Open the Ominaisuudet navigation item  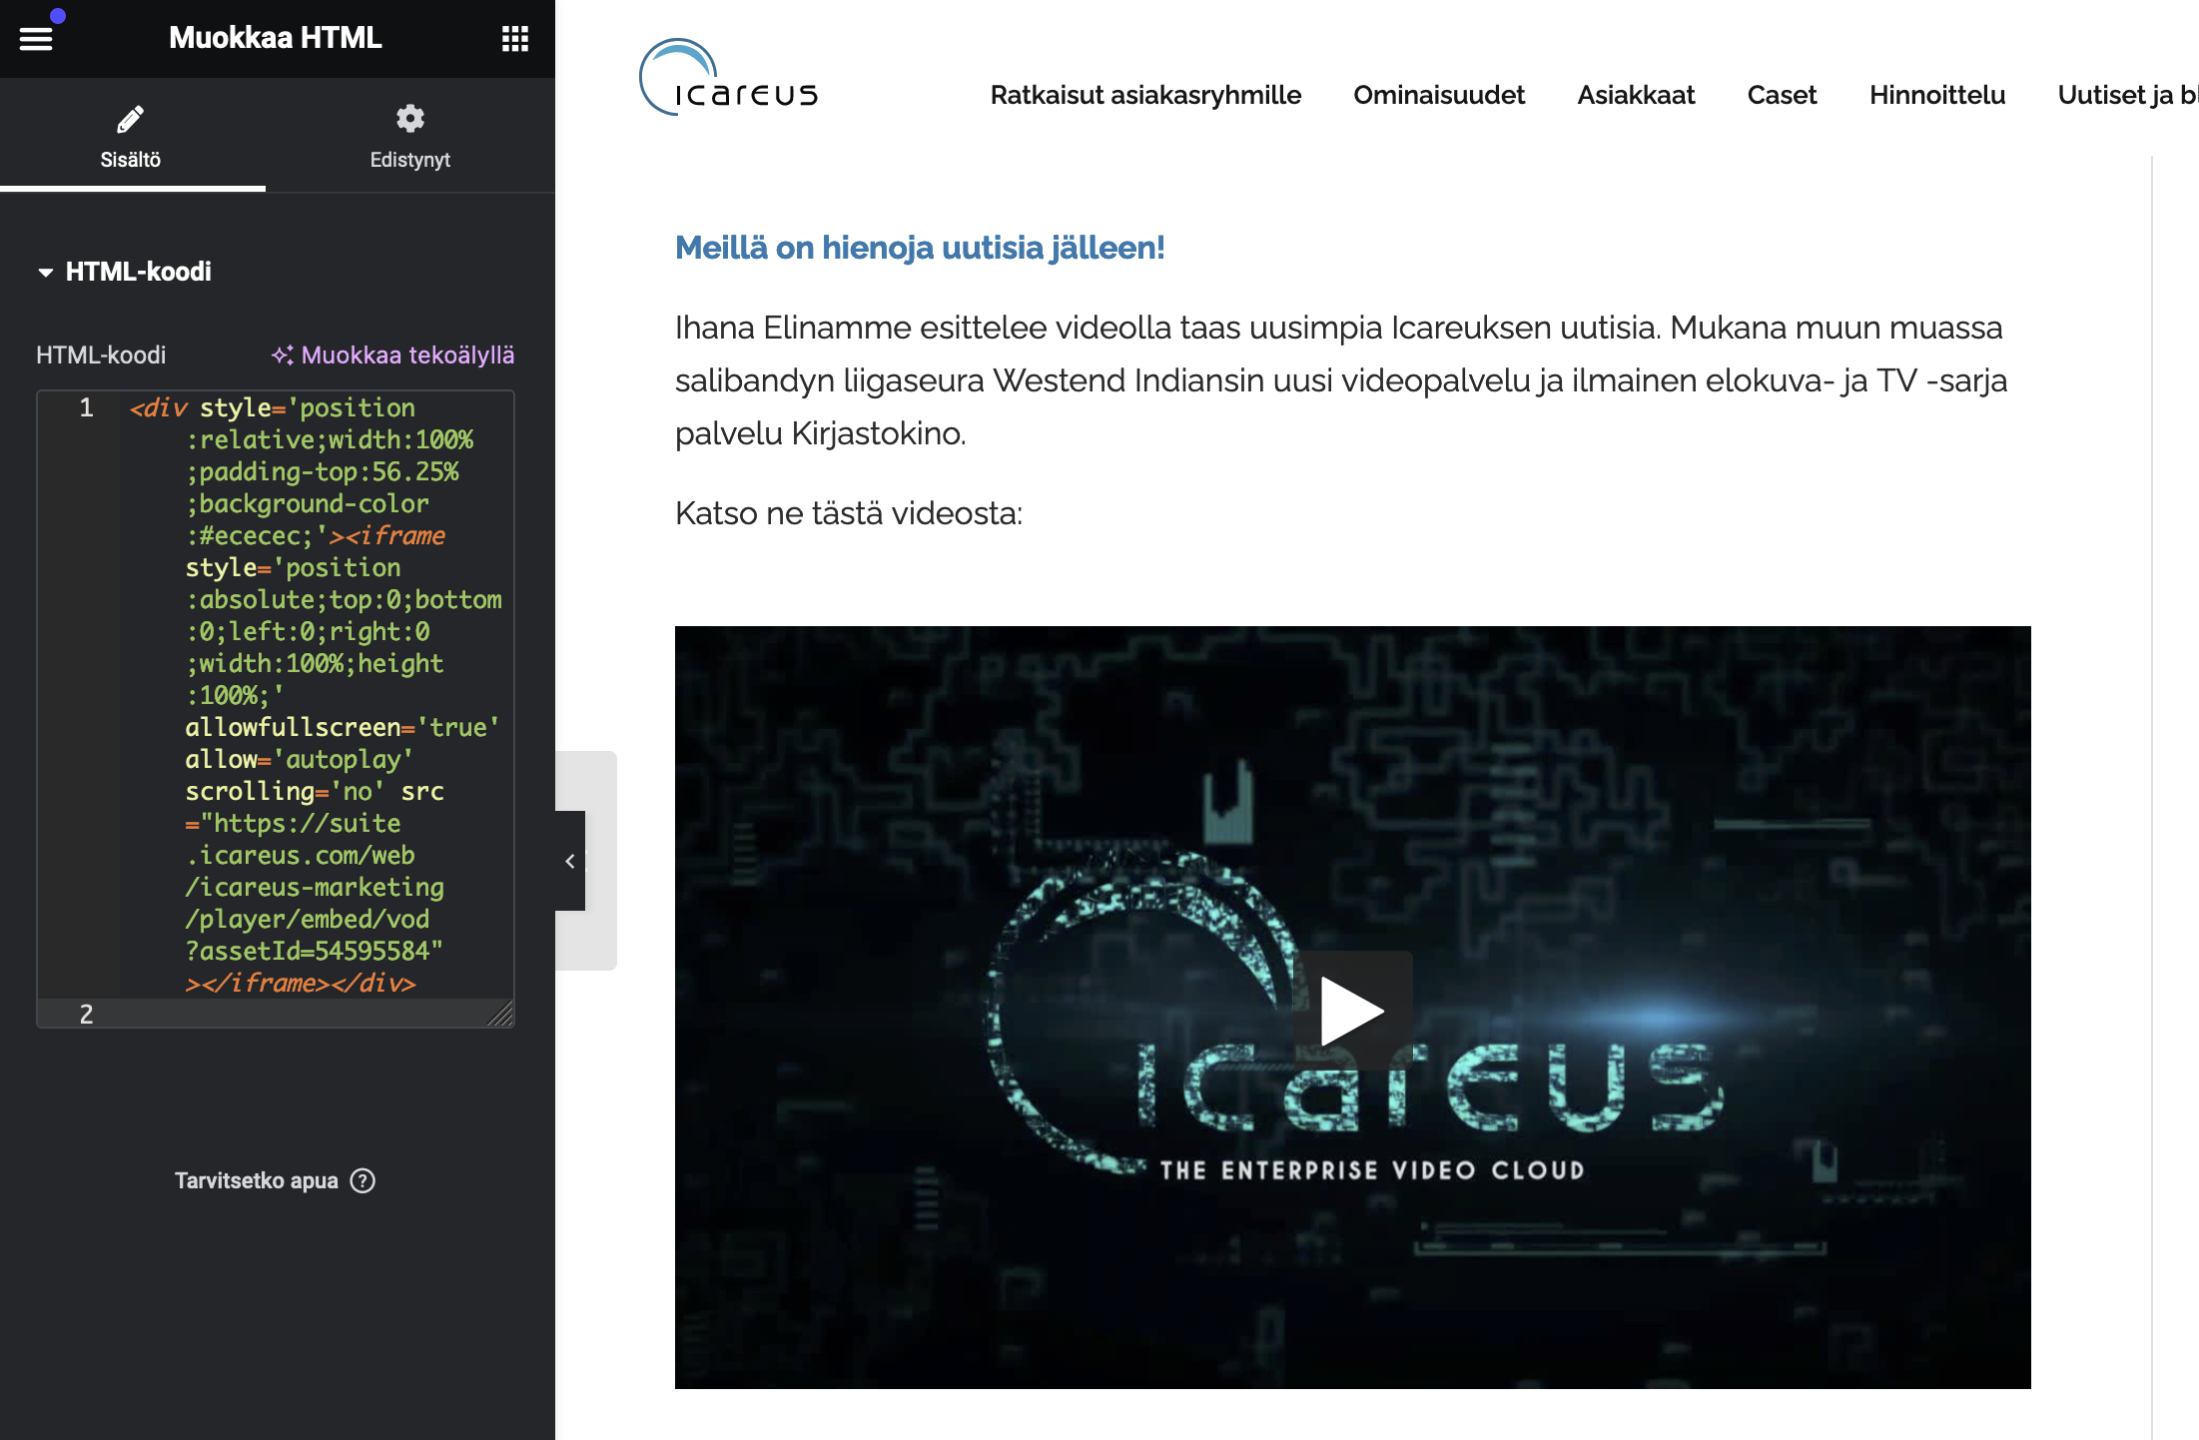point(1438,95)
